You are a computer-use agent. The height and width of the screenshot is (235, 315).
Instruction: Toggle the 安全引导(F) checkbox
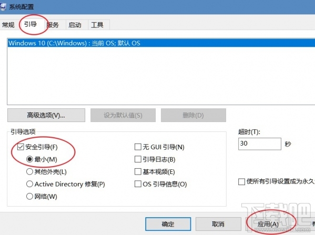(x=21, y=147)
